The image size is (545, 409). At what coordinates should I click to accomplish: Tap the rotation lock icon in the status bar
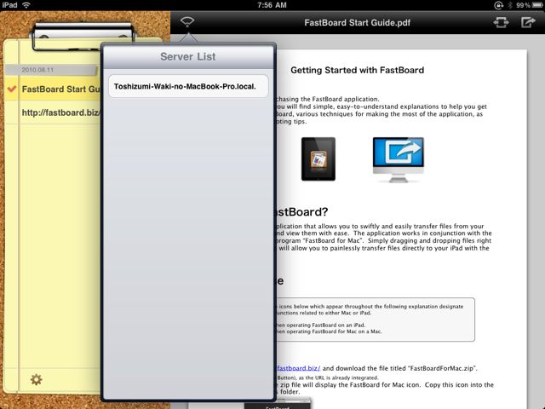coord(498,5)
